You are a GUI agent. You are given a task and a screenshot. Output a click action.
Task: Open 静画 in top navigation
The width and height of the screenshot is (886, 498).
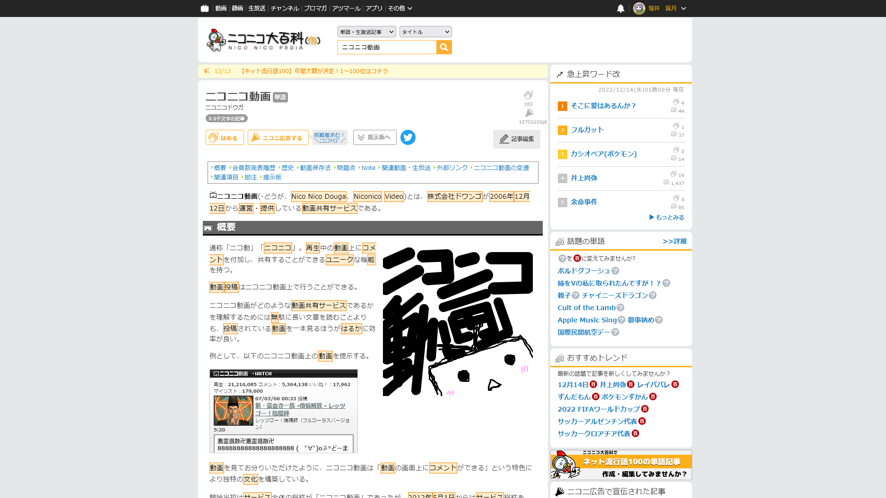pos(237,8)
